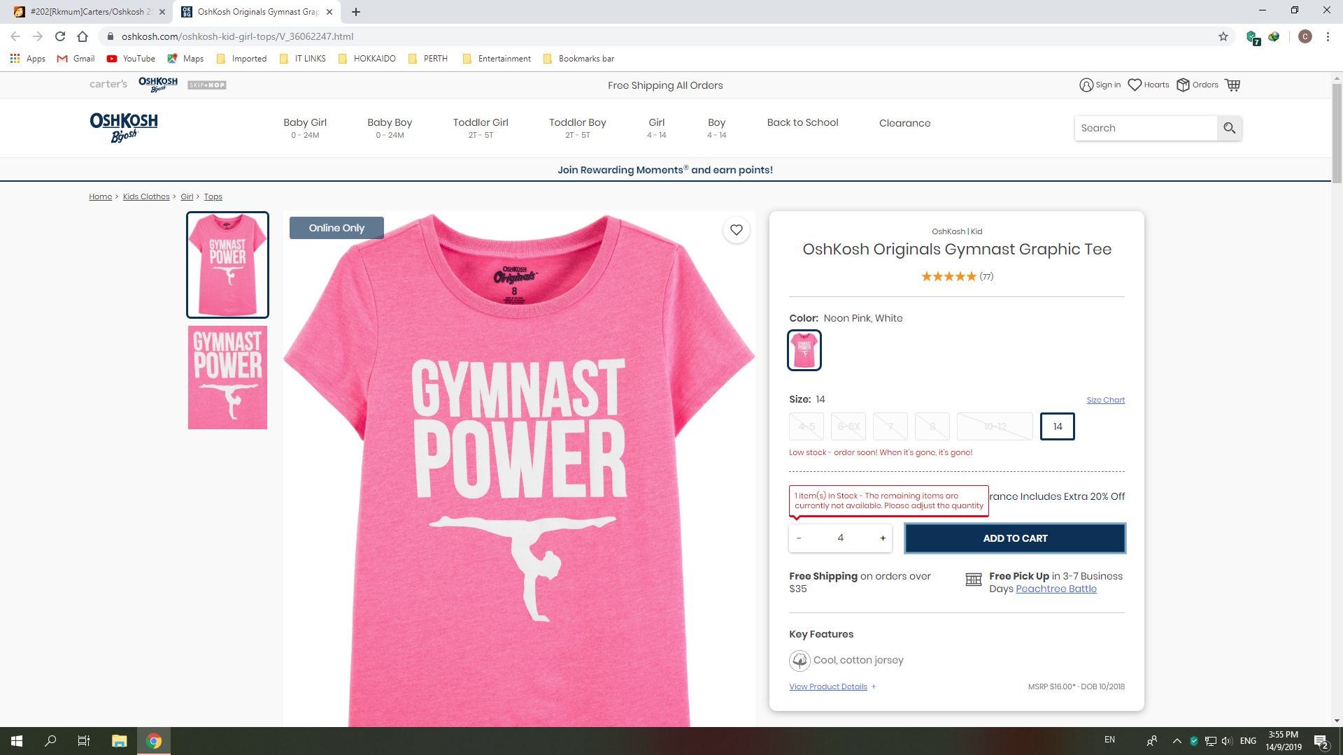Open PERTH bookmarks folder

(x=428, y=59)
